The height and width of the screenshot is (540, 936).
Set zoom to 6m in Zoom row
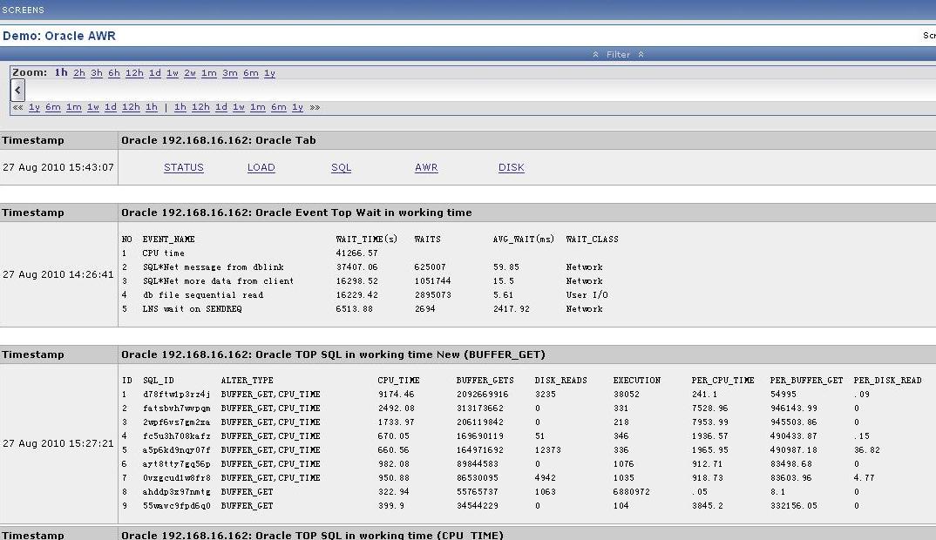click(251, 73)
